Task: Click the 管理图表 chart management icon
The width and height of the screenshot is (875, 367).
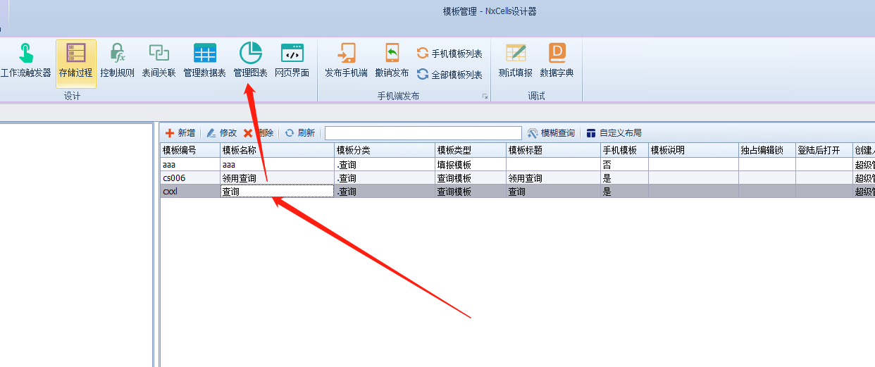Action: [x=250, y=61]
